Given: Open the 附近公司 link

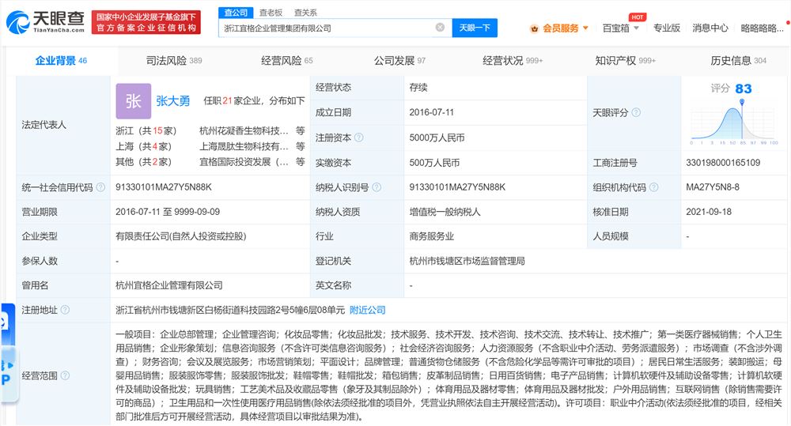Looking at the screenshot, I should click(x=368, y=311).
